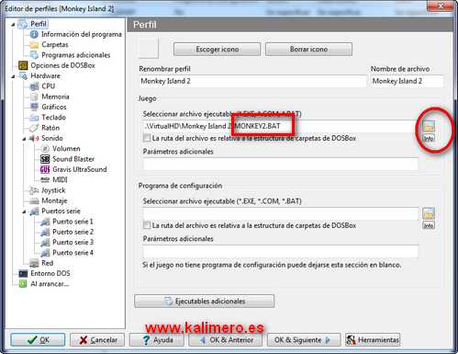Click the Montaje drive icon
The width and height of the screenshot is (458, 354).
34,200
